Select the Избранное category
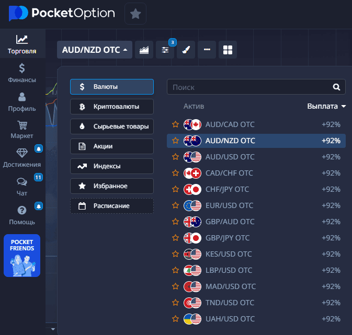The width and height of the screenshot is (352, 335). 112,186
